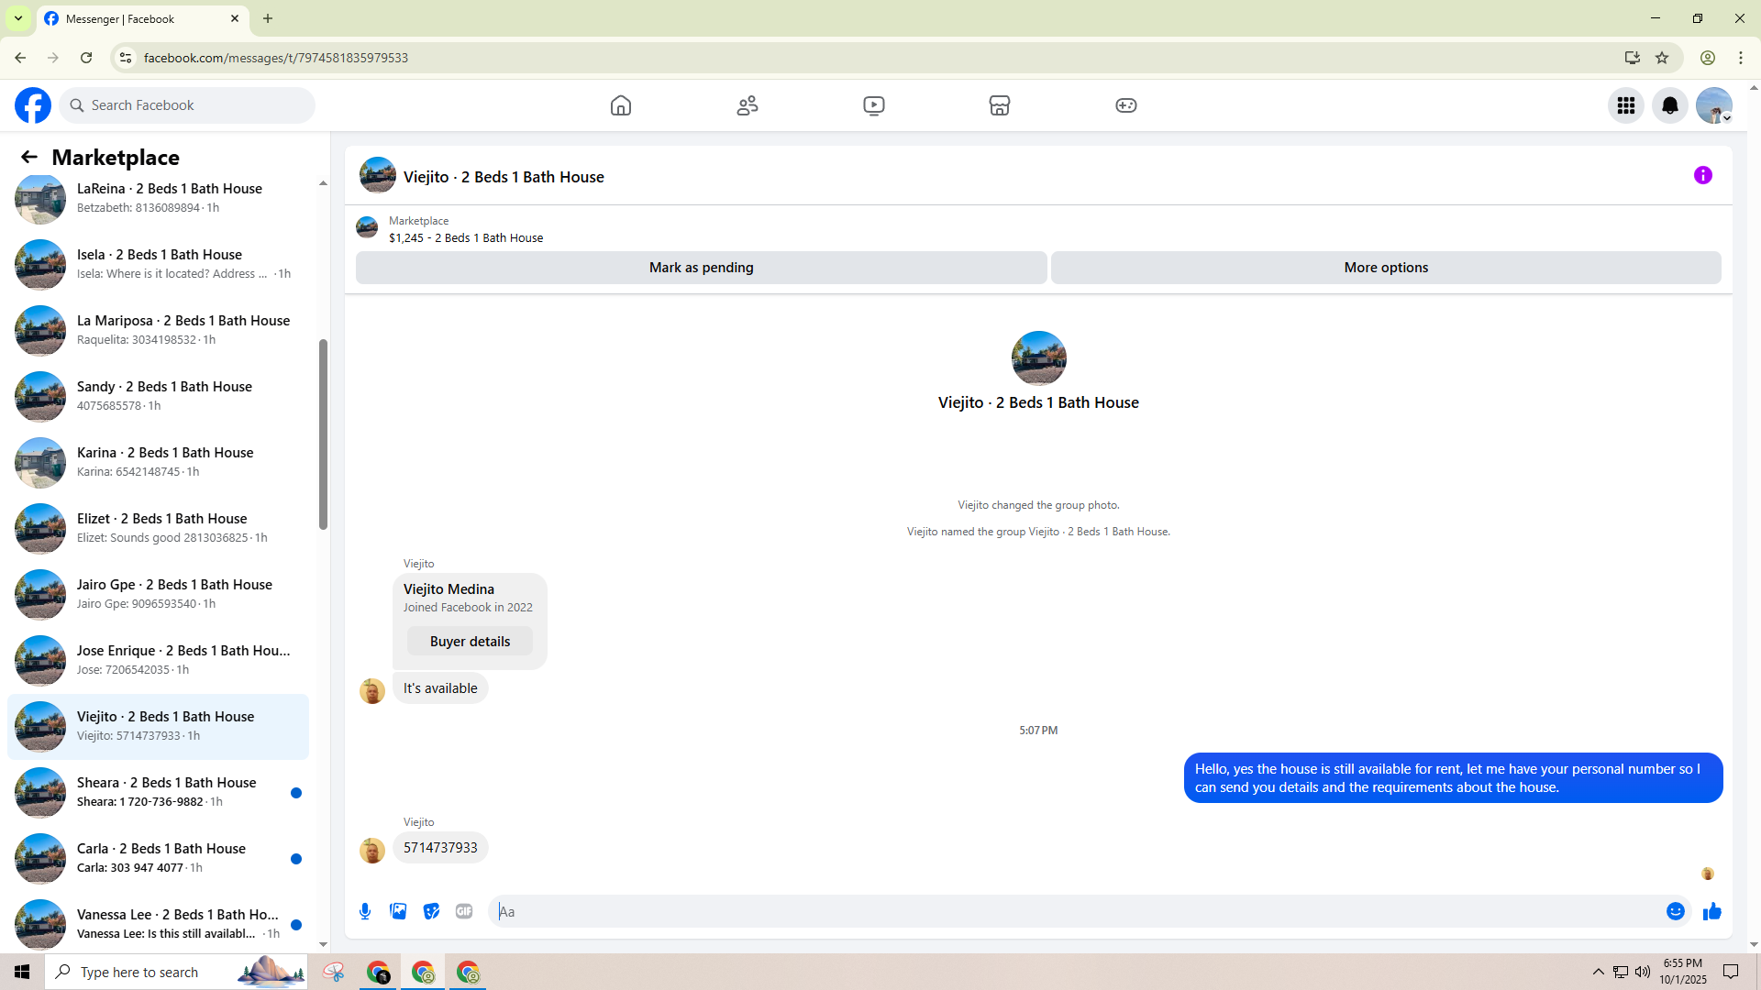Open conversation information icon

pyautogui.click(x=1703, y=175)
